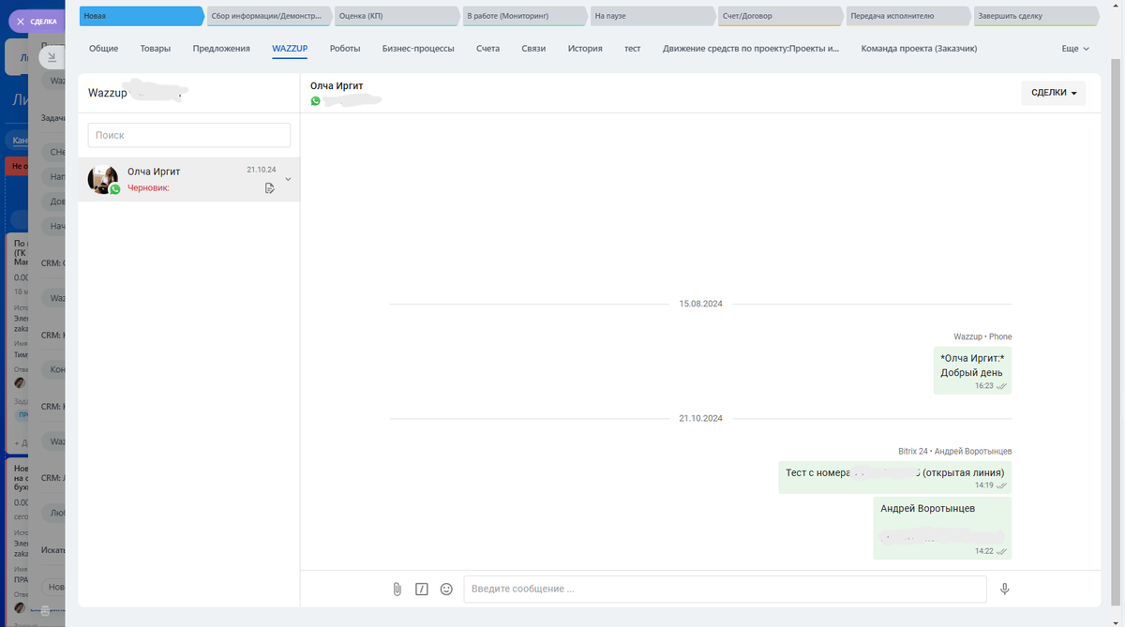Open the Роботы tab
1125x627 pixels.
pos(345,48)
